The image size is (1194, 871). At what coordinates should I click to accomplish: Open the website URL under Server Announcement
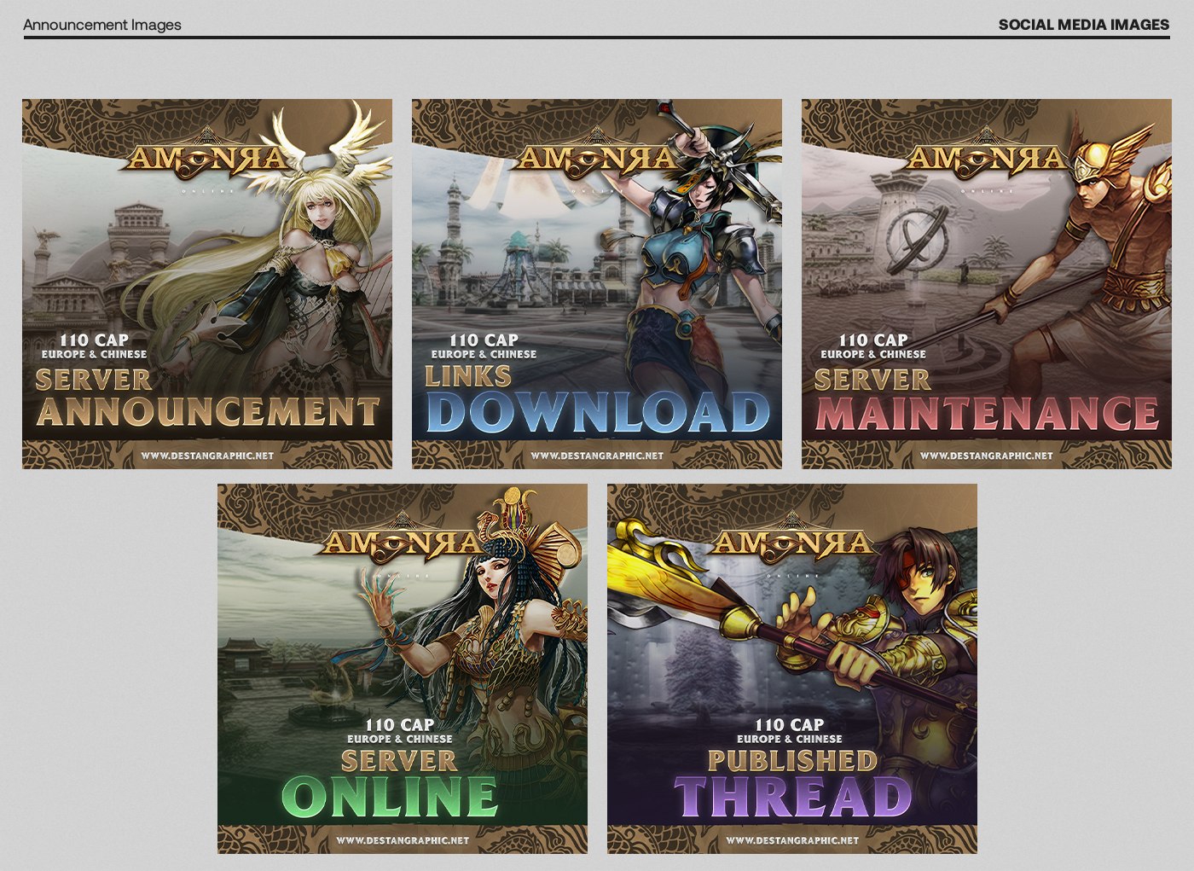tap(207, 456)
